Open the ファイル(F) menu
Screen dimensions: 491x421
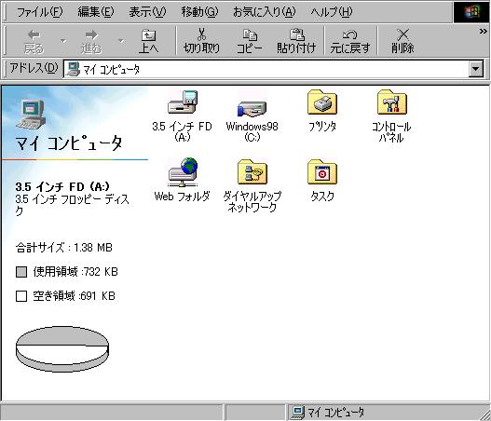pos(39,12)
